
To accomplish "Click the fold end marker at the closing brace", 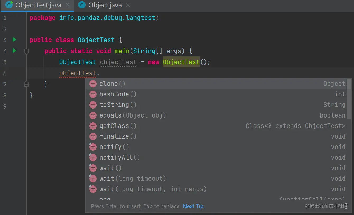I will click(26, 84).
